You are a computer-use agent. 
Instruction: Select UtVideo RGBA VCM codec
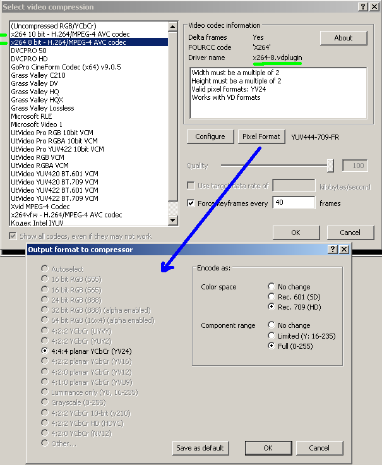tap(89, 166)
